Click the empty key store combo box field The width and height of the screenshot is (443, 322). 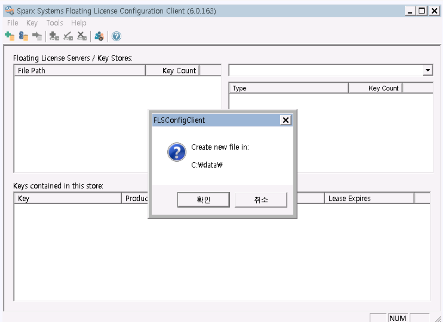(326, 70)
